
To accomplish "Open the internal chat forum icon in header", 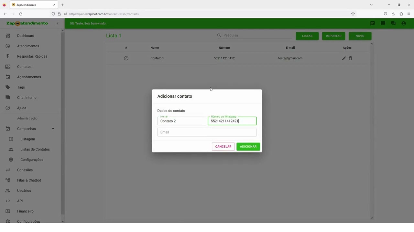I will pyautogui.click(x=393, y=24).
